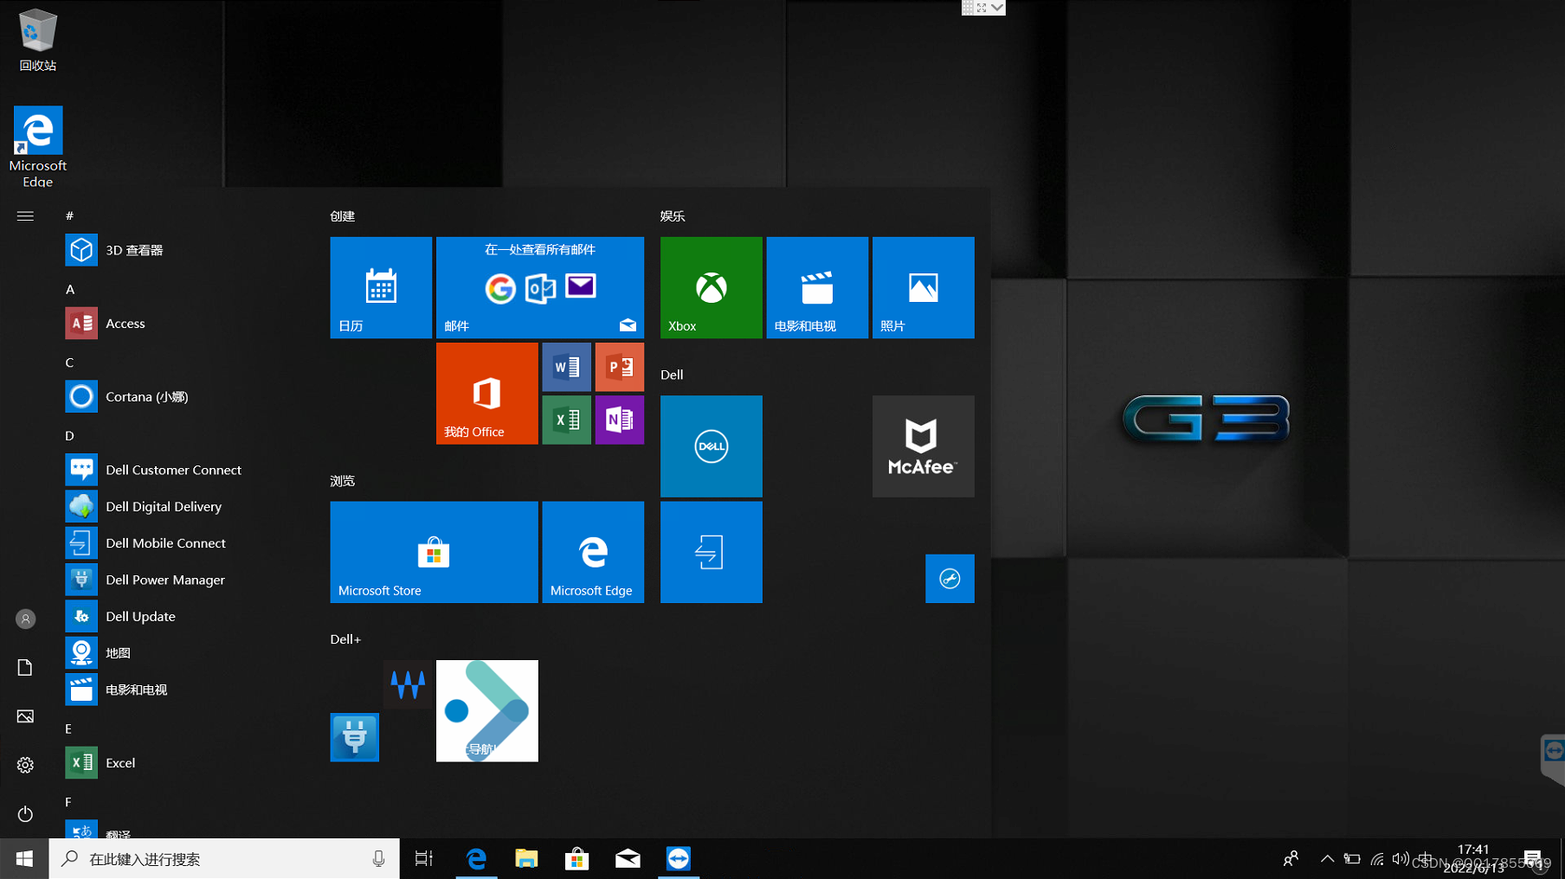Open Task View on the taskbar

click(424, 858)
